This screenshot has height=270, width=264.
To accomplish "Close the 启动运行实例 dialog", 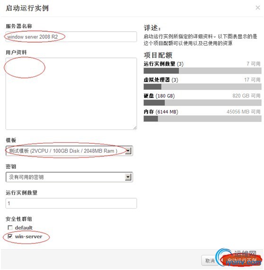I will (258, 8).
